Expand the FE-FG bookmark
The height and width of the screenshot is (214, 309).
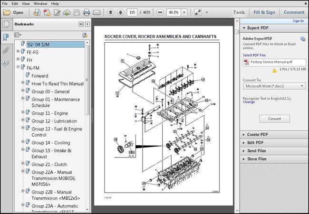click(x=18, y=51)
